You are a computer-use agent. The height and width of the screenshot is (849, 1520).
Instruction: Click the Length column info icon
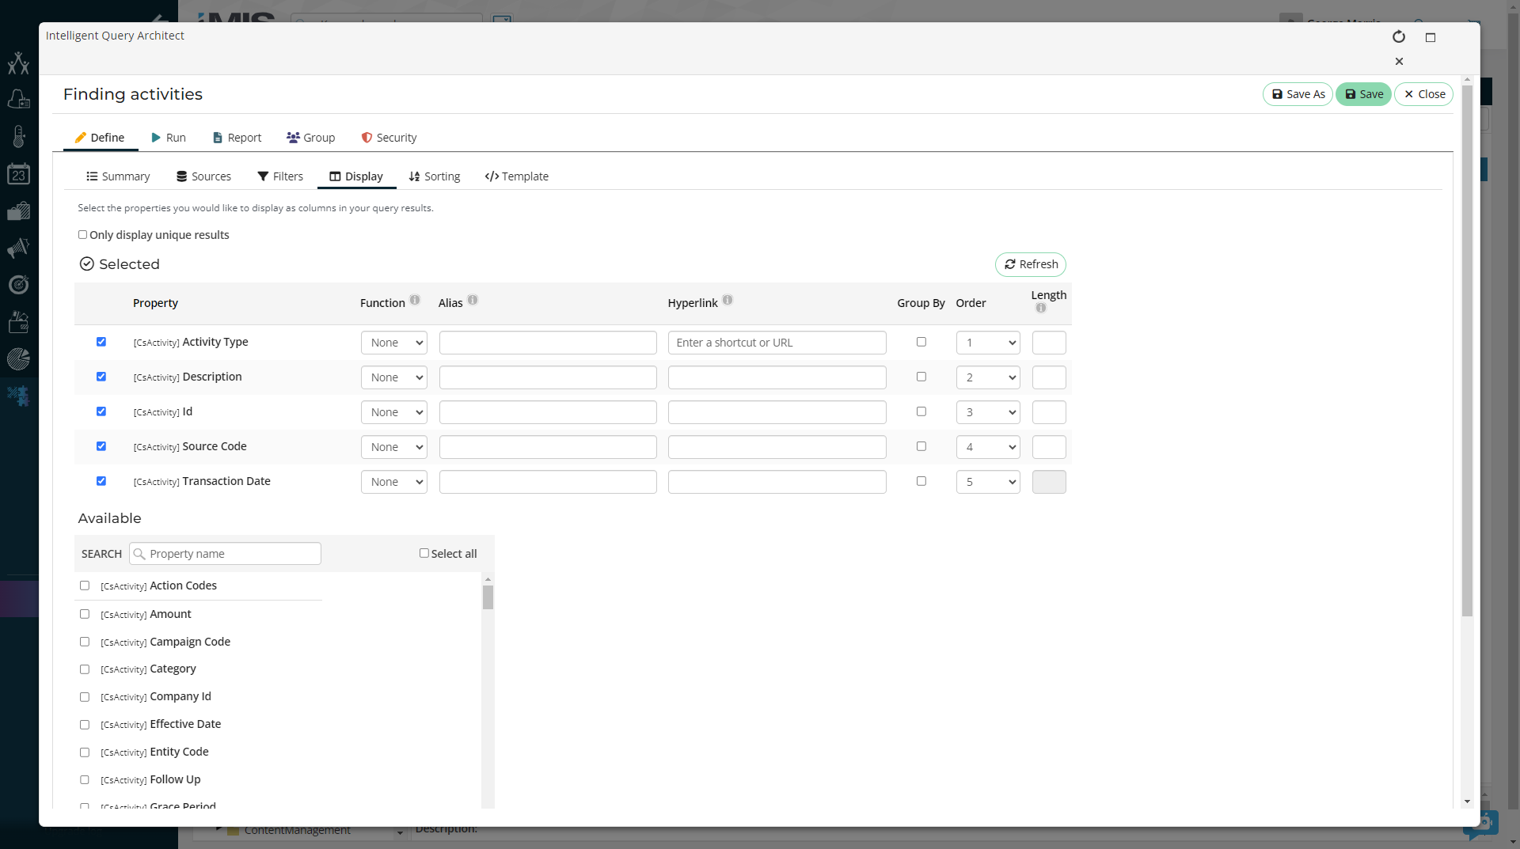[1041, 309]
